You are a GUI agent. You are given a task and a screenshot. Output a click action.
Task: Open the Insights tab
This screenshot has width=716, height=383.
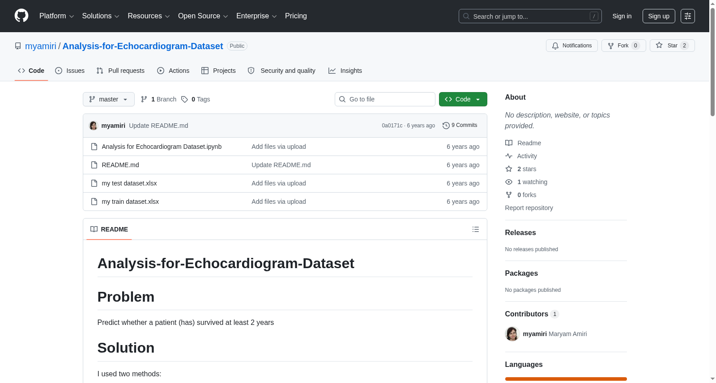345,71
